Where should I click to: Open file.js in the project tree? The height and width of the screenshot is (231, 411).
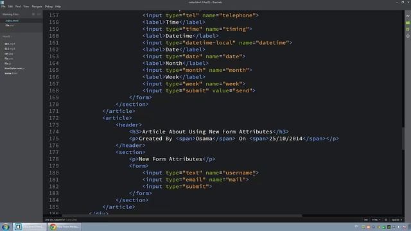(x=8, y=64)
